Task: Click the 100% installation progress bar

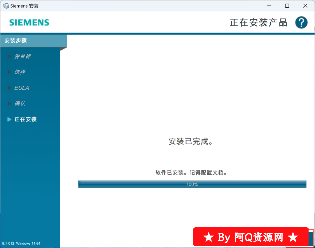Action: pyautogui.click(x=192, y=184)
